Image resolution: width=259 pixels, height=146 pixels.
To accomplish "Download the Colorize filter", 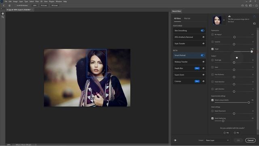I will (203, 81).
